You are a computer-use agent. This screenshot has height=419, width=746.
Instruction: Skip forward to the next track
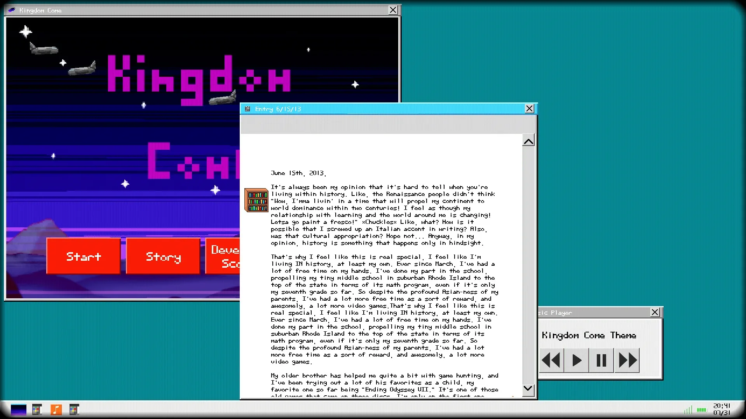pos(627,360)
